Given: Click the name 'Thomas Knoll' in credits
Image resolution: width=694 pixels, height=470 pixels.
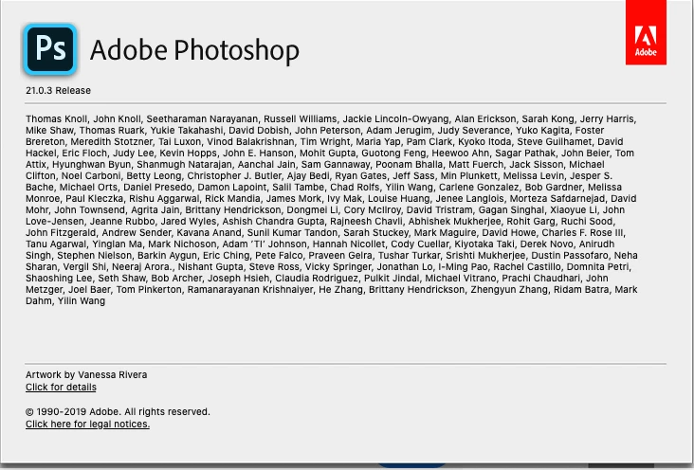Looking at the screenshot, I should coord(56,119).
